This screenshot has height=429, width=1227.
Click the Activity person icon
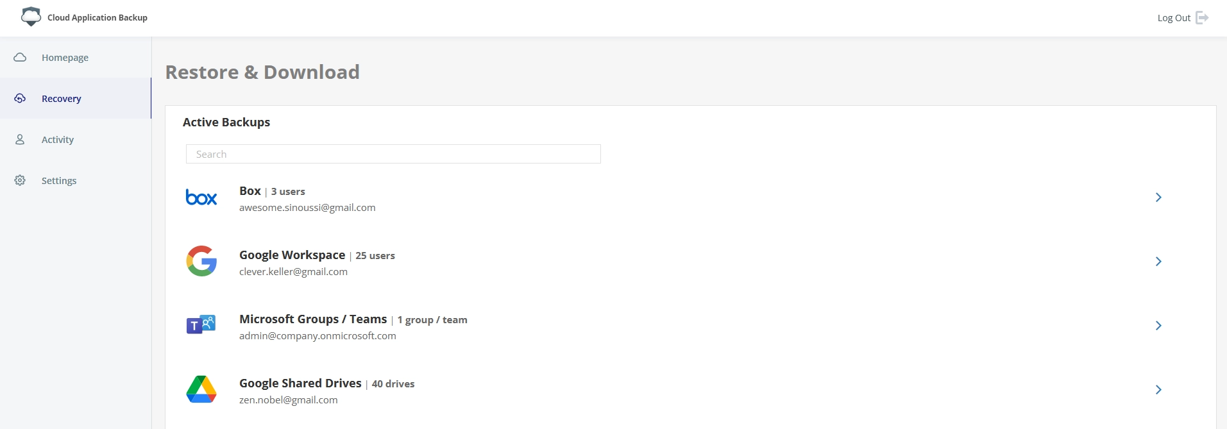pyautogui.click(x=20, y=140)
